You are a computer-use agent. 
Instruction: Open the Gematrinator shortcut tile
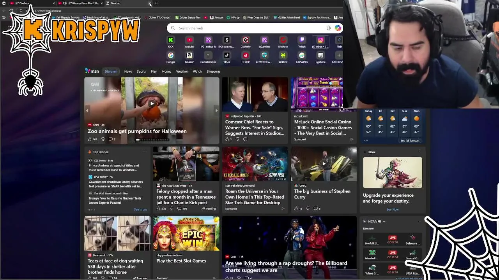tap(208, 58)
